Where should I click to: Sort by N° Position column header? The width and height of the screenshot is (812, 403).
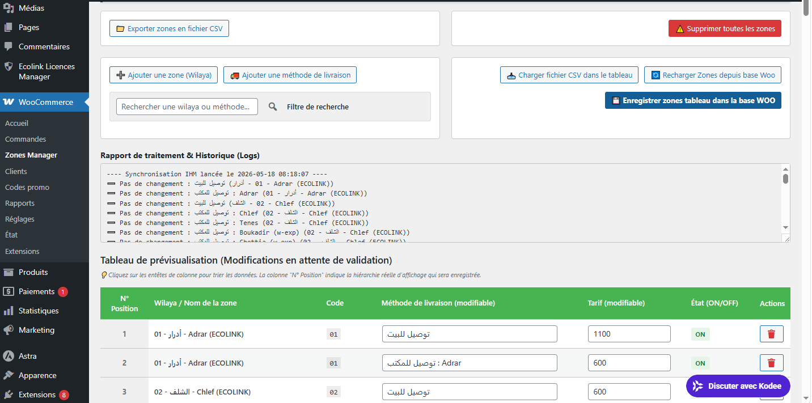124,303
